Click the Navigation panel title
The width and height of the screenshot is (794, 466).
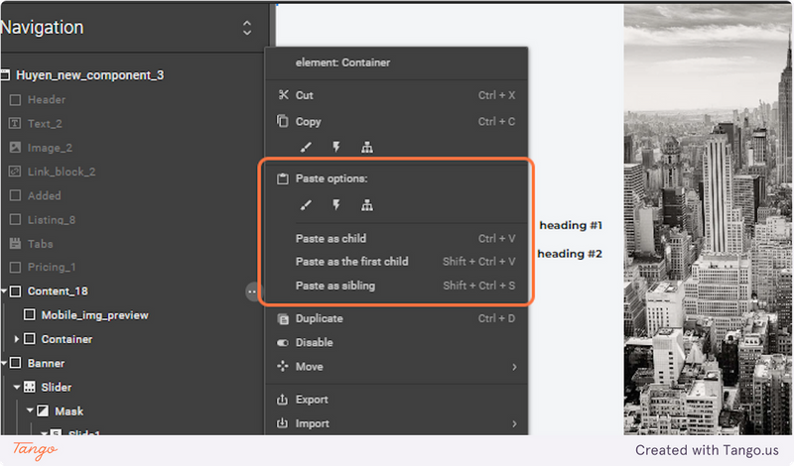coord(42,28)
